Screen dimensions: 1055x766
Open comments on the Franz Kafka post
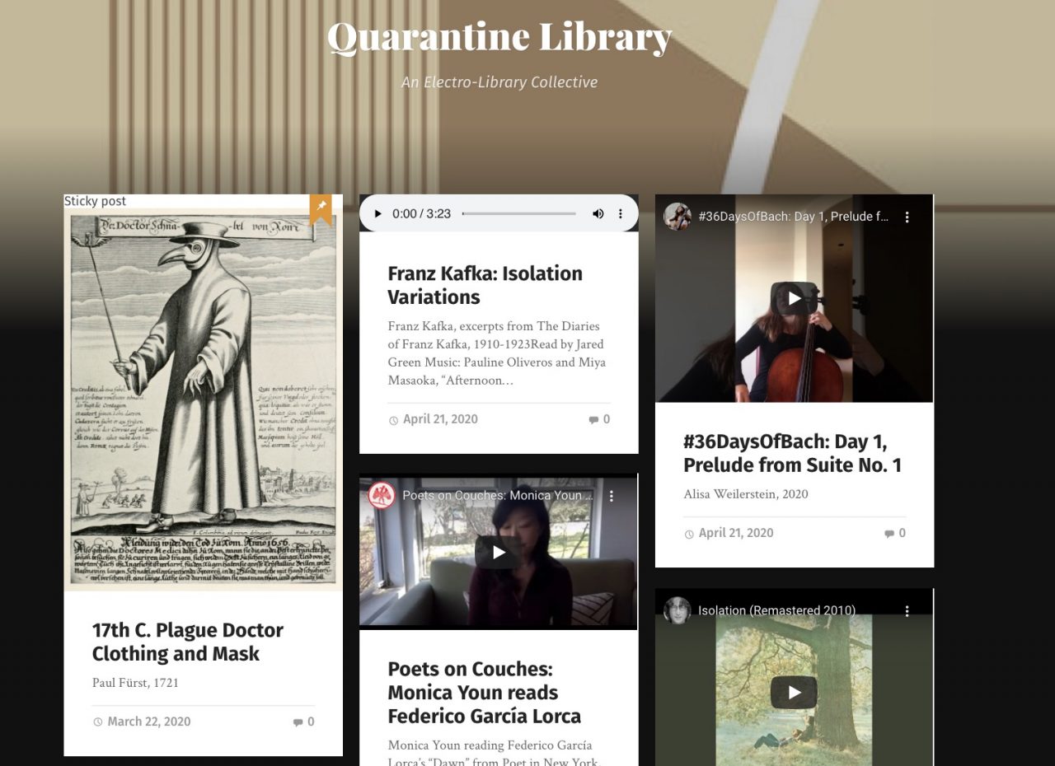pyautogui.click(x=599, y=419)
